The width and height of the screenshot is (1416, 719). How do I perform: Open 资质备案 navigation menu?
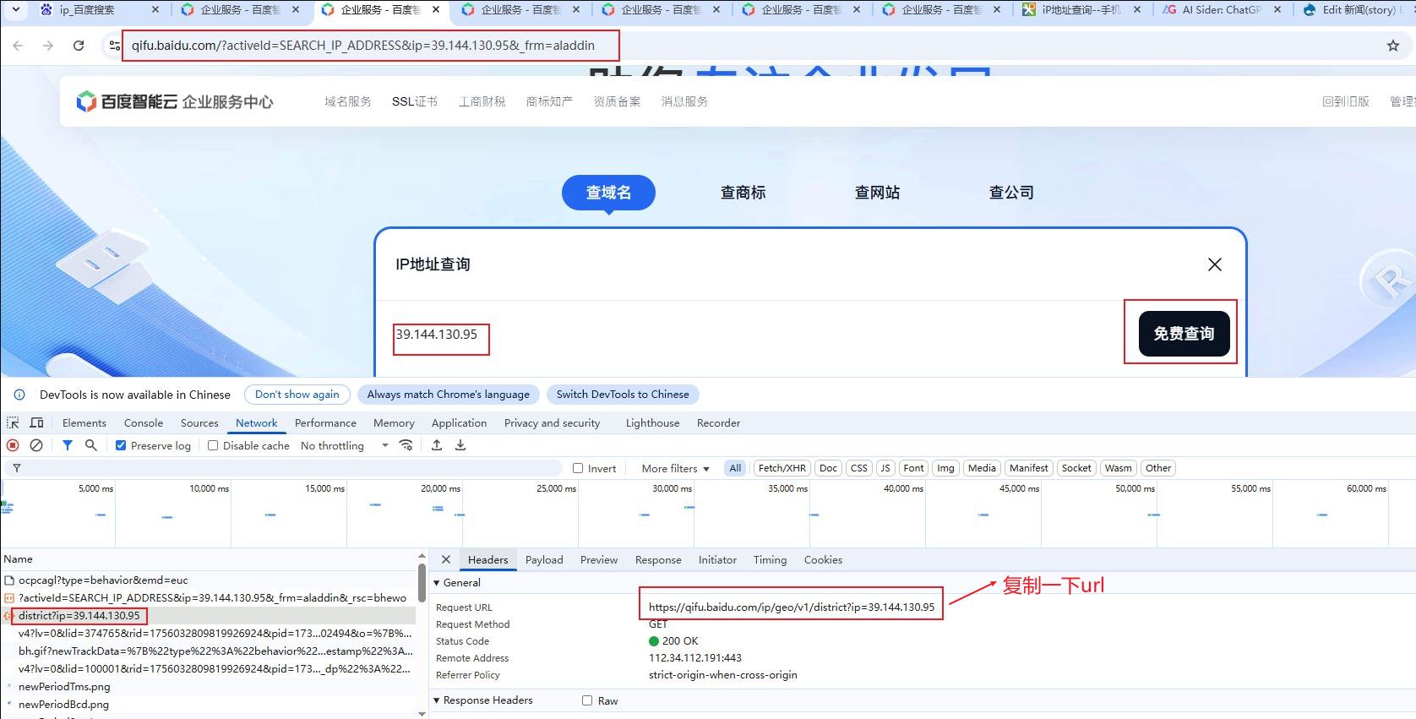coord(617,101)
